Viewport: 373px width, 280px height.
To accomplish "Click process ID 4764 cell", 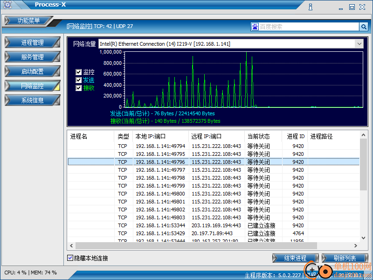I will (x=298, y=233).
